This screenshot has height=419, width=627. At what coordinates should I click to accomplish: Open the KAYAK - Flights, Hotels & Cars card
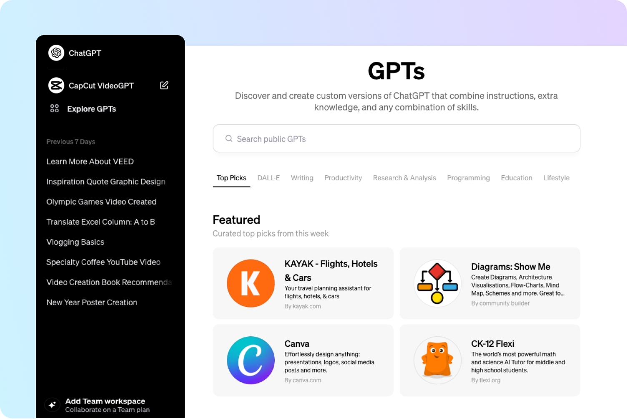[303, 283]
